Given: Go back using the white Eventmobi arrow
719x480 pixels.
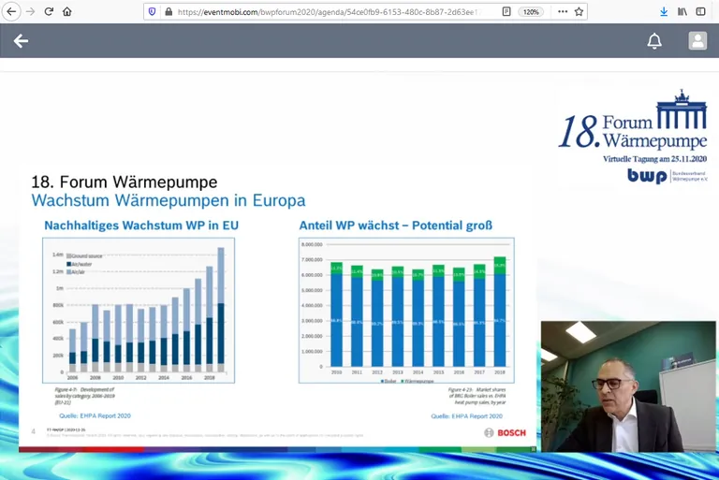Looking at the screenshot, I should tap(21, 41).
